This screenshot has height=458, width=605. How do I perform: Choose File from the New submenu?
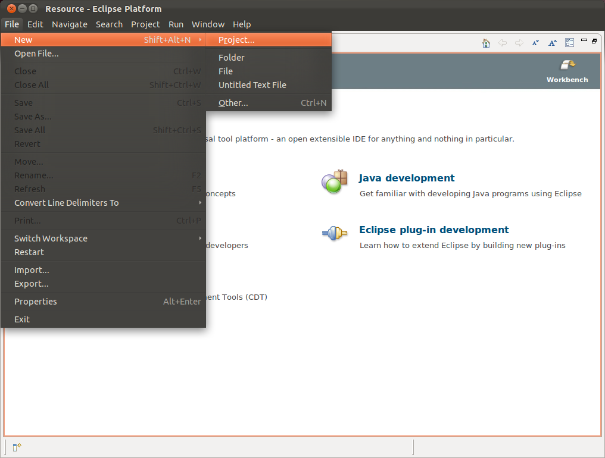[x=269, y=71]
